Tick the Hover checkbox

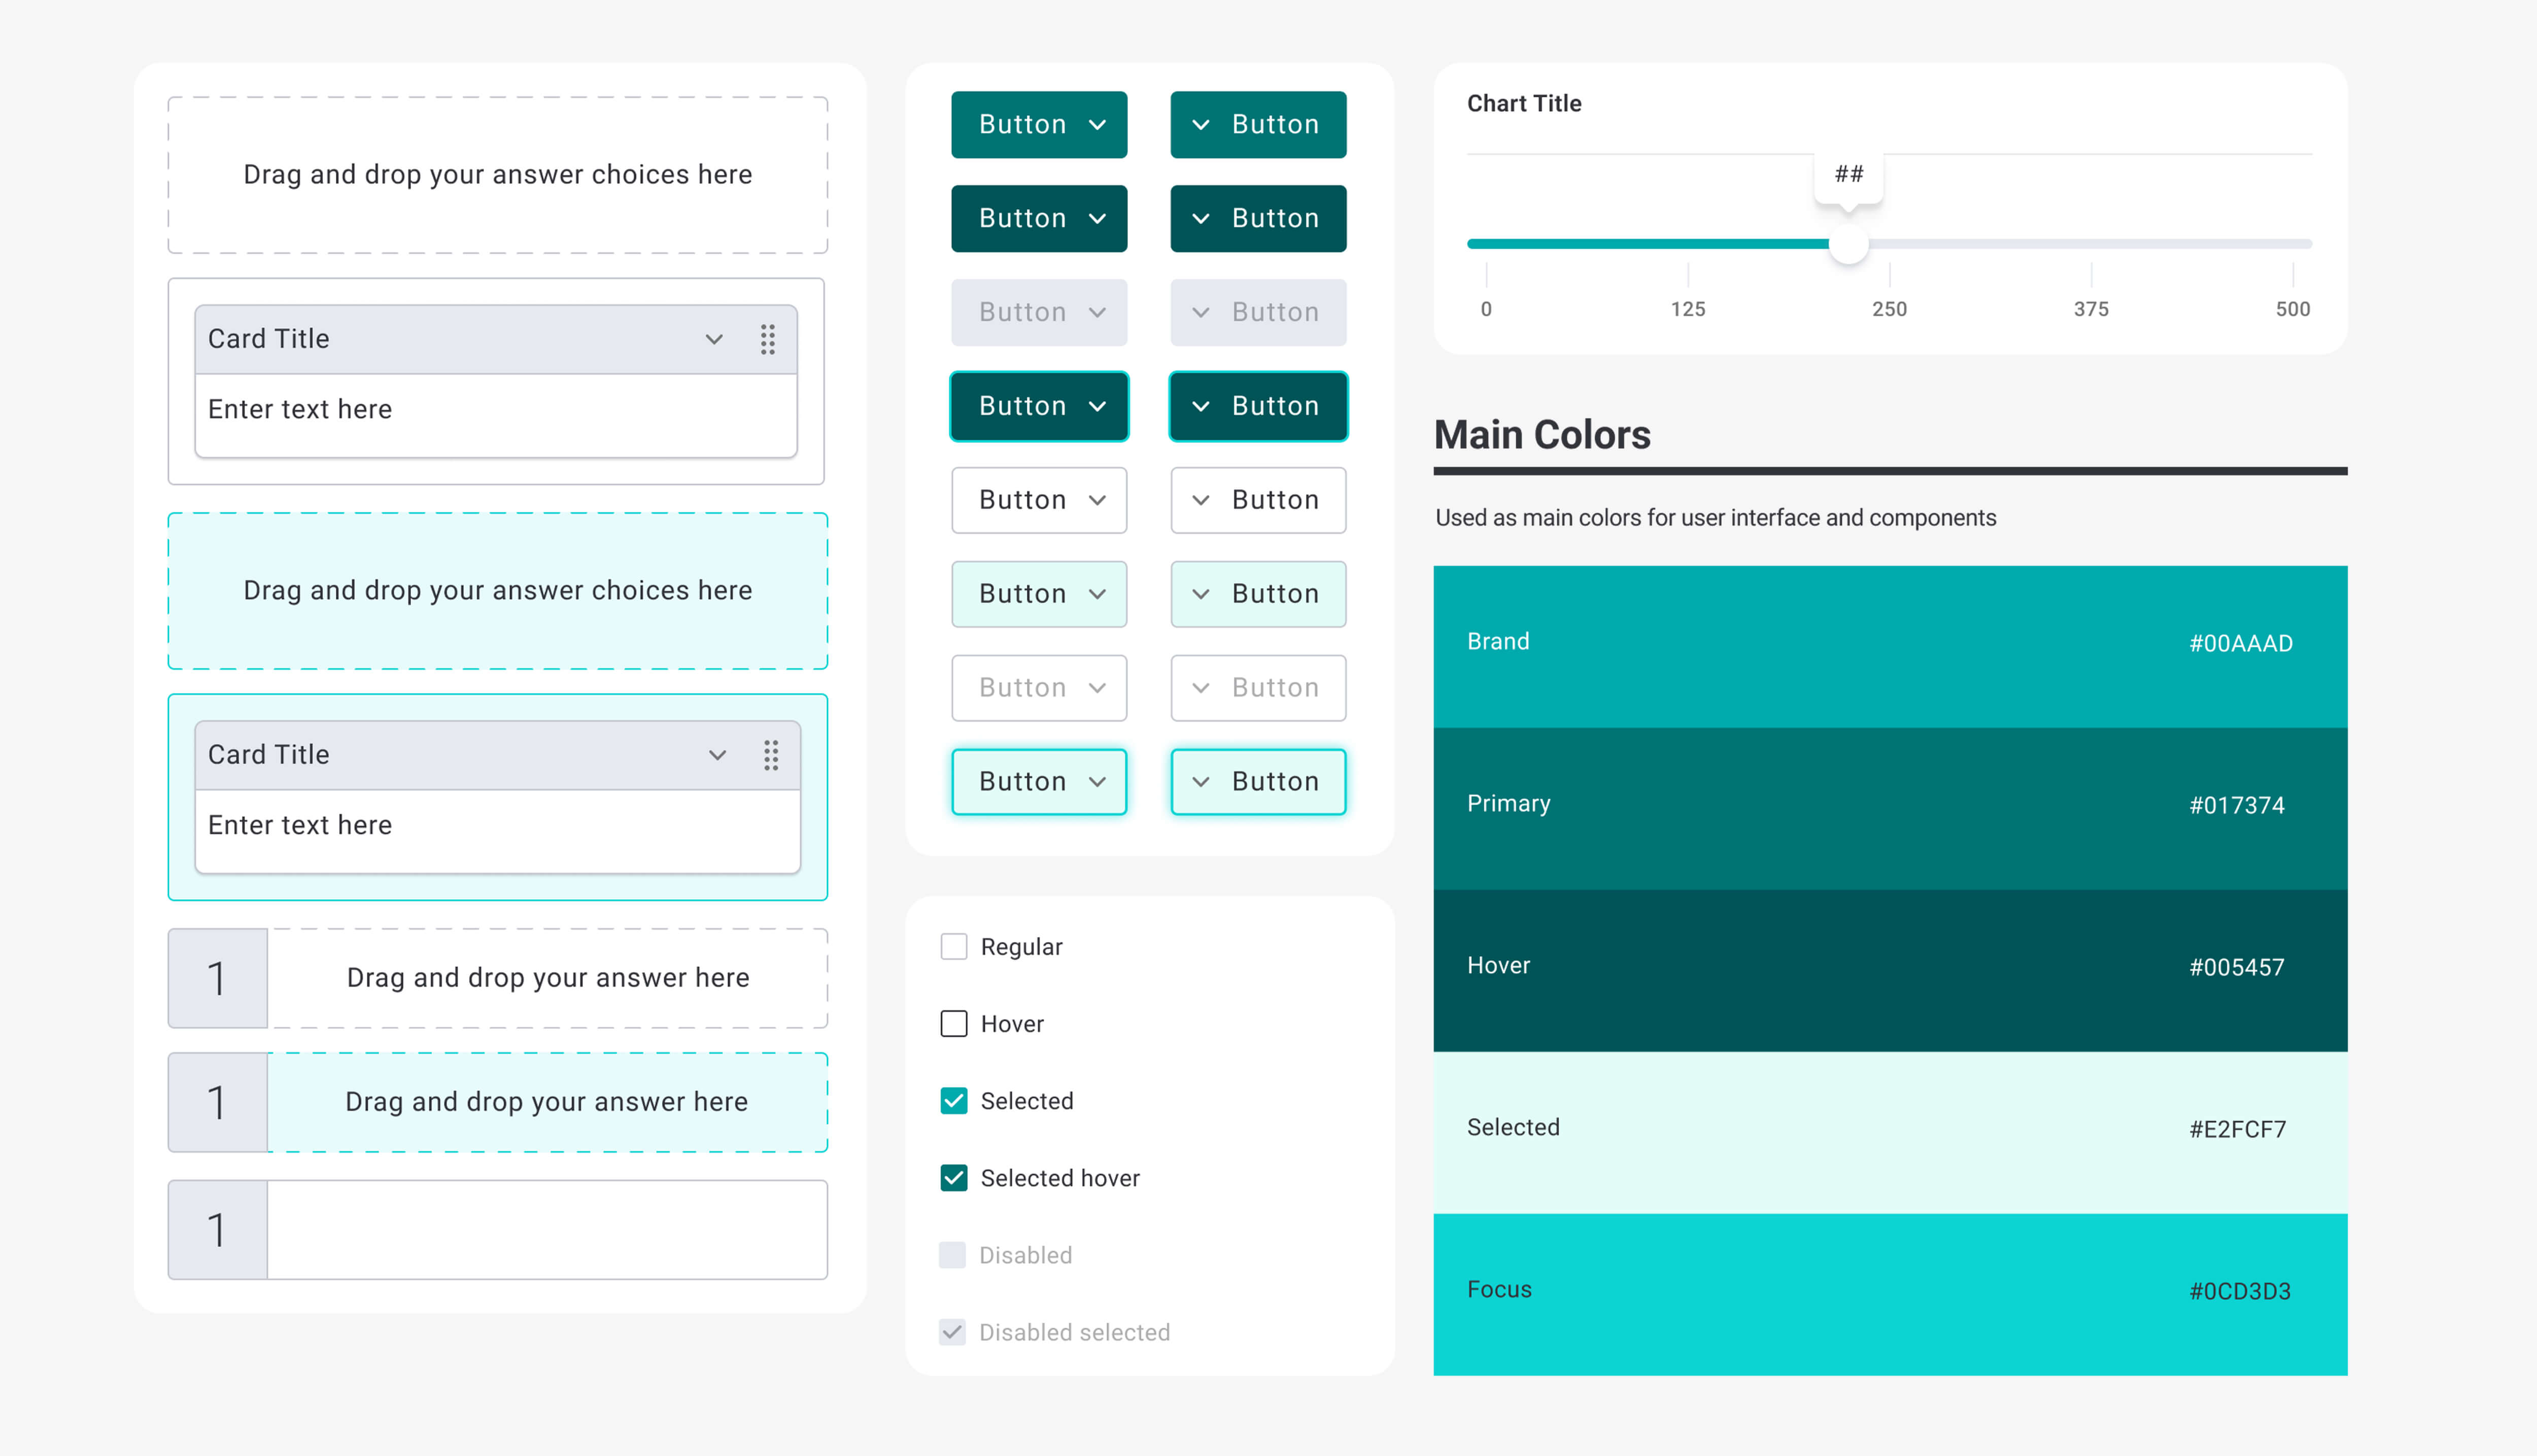953,1024
